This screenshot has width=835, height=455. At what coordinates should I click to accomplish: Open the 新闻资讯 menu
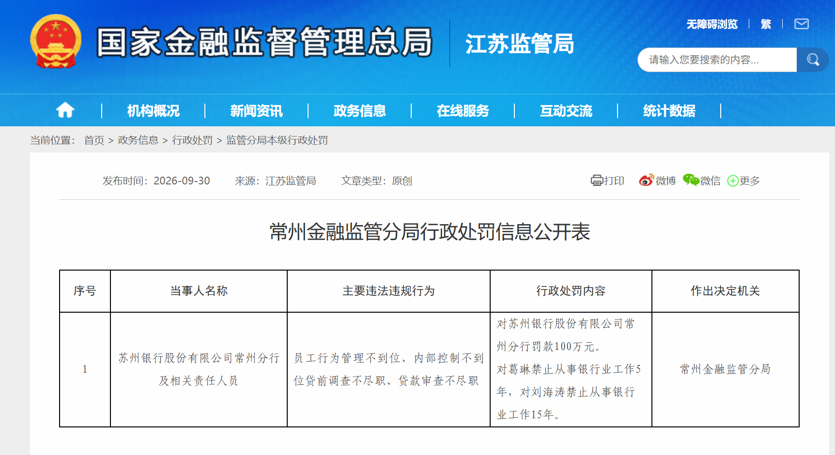(x=256, y=111)
